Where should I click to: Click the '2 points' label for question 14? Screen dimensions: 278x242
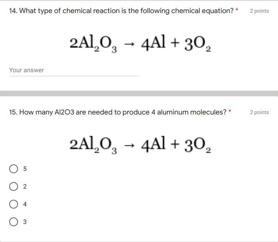259,11
